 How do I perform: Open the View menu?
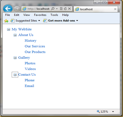pyautogui.click(x=27, y=15)
